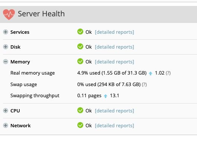Click the green Ok checkmark for Disk

(80, 46)
